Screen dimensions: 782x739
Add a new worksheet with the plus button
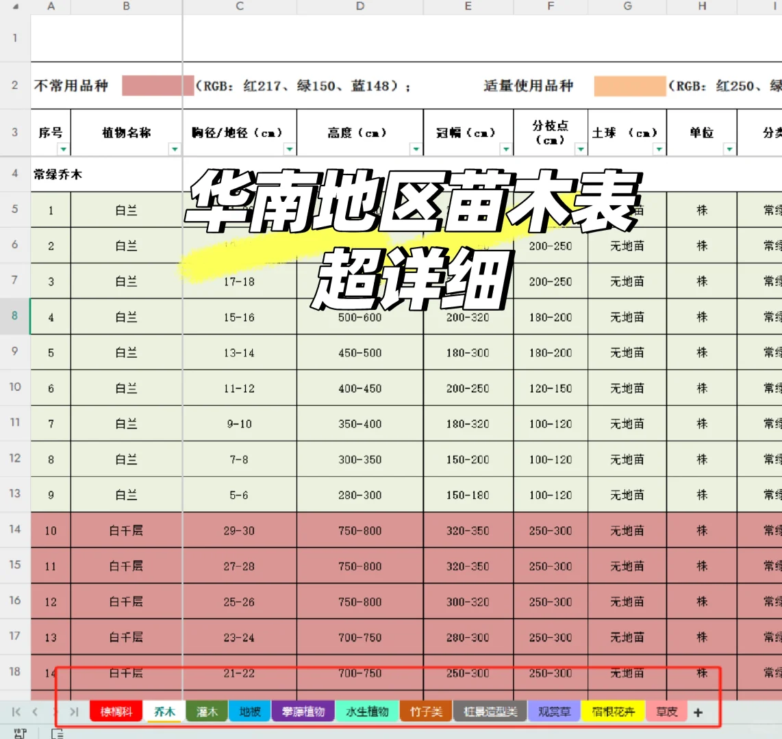[x=698, y=712]
